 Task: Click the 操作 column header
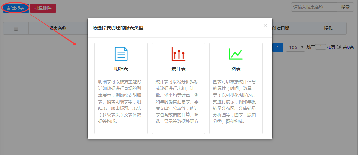(328, 28)
